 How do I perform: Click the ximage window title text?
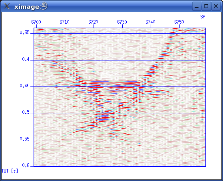point(27,7)
